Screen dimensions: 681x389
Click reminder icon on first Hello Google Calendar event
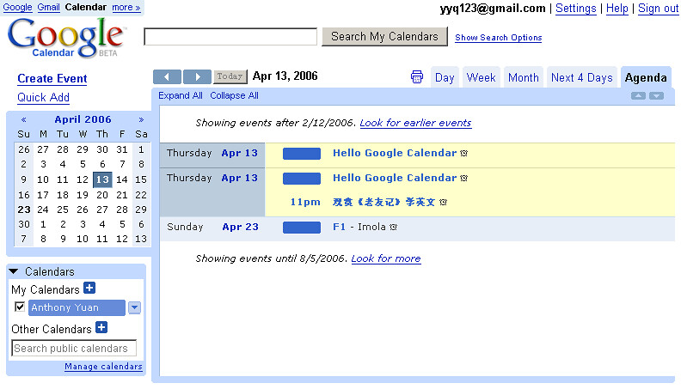point(463,153)
